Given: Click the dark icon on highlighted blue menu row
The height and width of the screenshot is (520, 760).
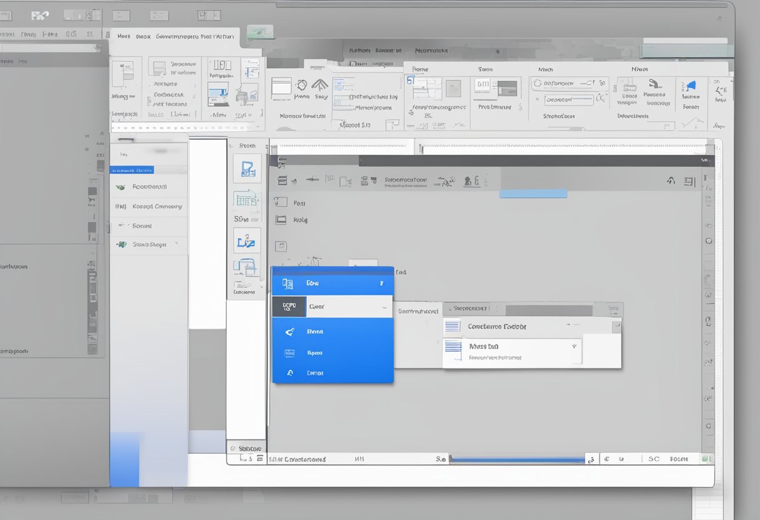Looking at the screenshot, I should coord(289,307).
